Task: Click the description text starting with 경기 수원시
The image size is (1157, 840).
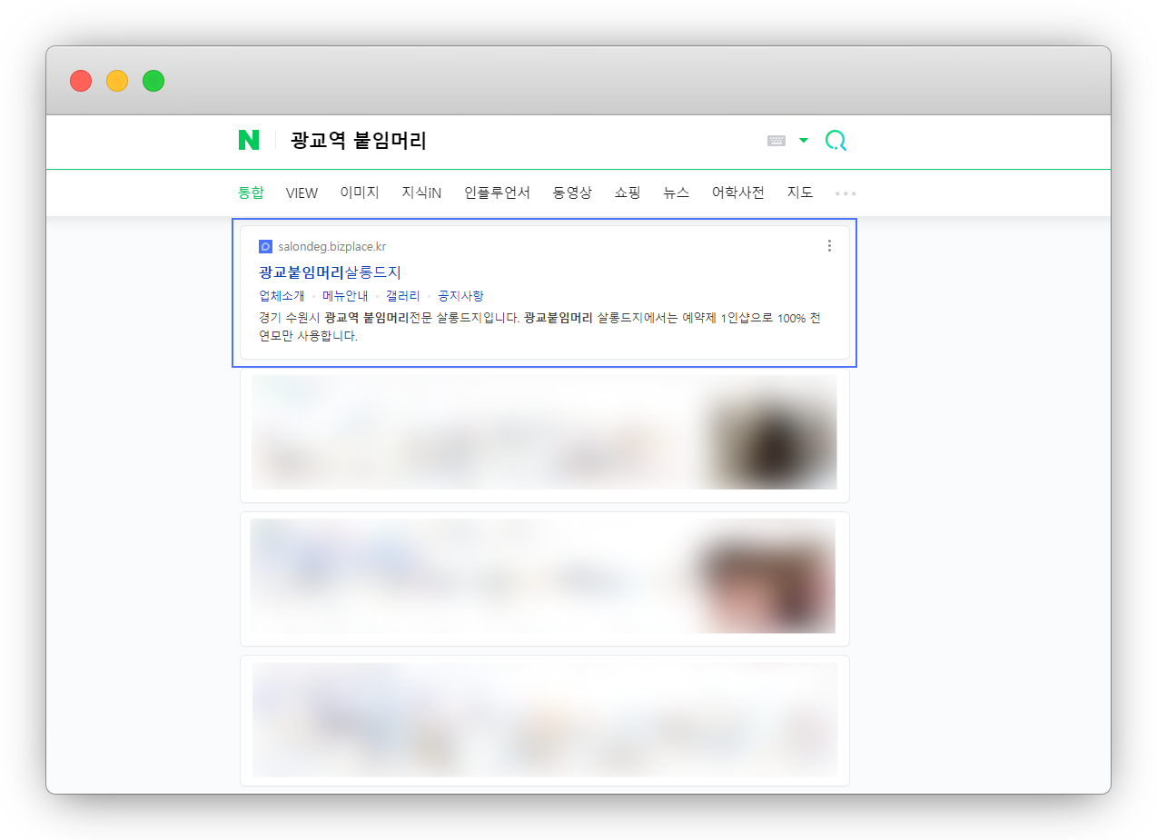Action: tap(540, 327)
